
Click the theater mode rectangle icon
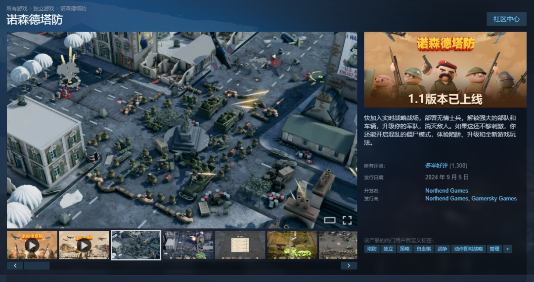point(330,220)
